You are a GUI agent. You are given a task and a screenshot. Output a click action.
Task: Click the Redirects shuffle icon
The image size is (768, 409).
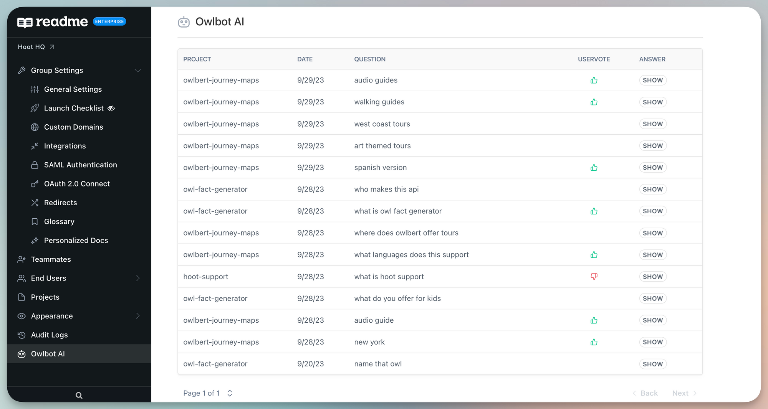[35, 203]
